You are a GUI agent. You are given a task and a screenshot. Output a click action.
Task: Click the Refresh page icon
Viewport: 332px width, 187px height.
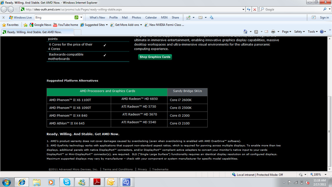click(x=249, y=9)
